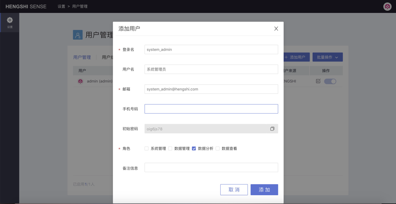Copy the initial password with copy icon
Image resolution: width=396 pixels, height=204 pixels.
[272, 129]
